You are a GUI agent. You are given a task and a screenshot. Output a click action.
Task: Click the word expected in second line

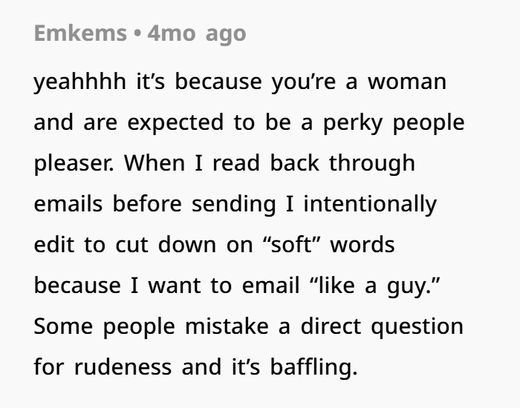175,123
